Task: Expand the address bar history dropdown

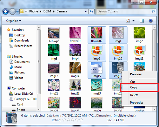Action: coord(86,11)
